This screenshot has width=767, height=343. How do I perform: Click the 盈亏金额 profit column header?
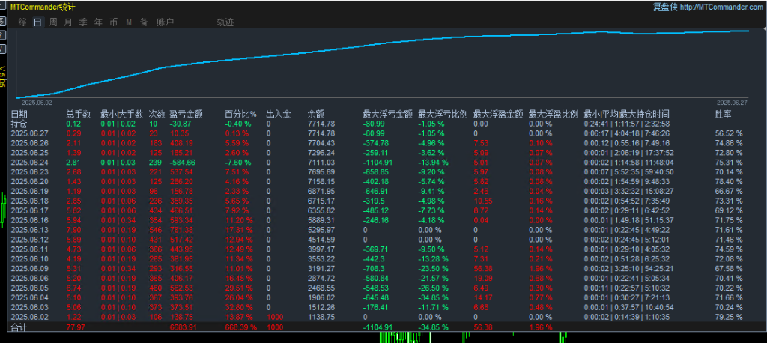(x=186, y=115)
